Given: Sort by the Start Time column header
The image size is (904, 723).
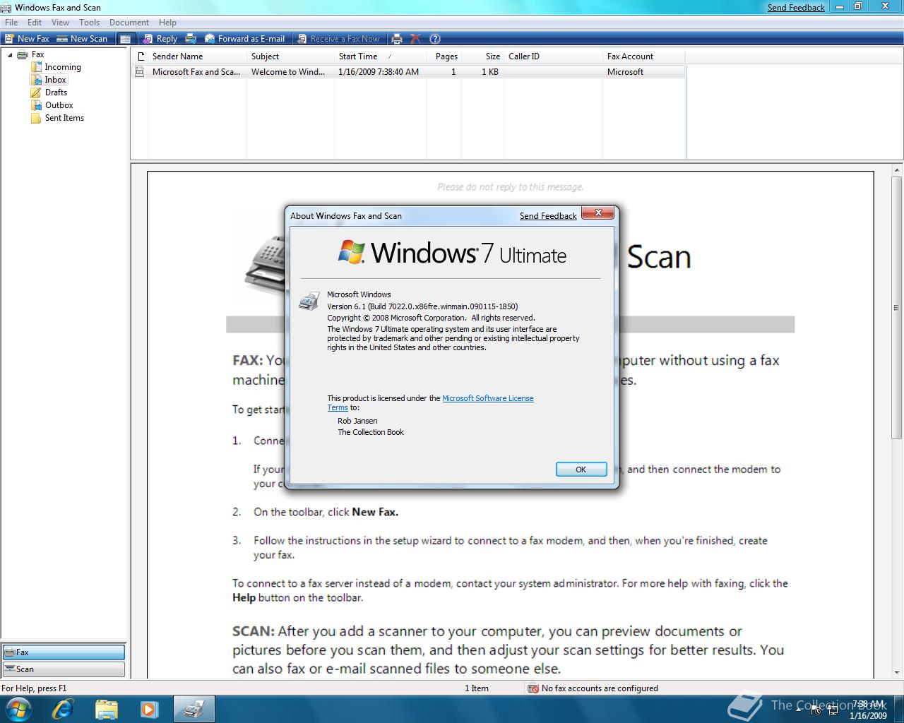Looking at the screenshot, I should 380,56.
